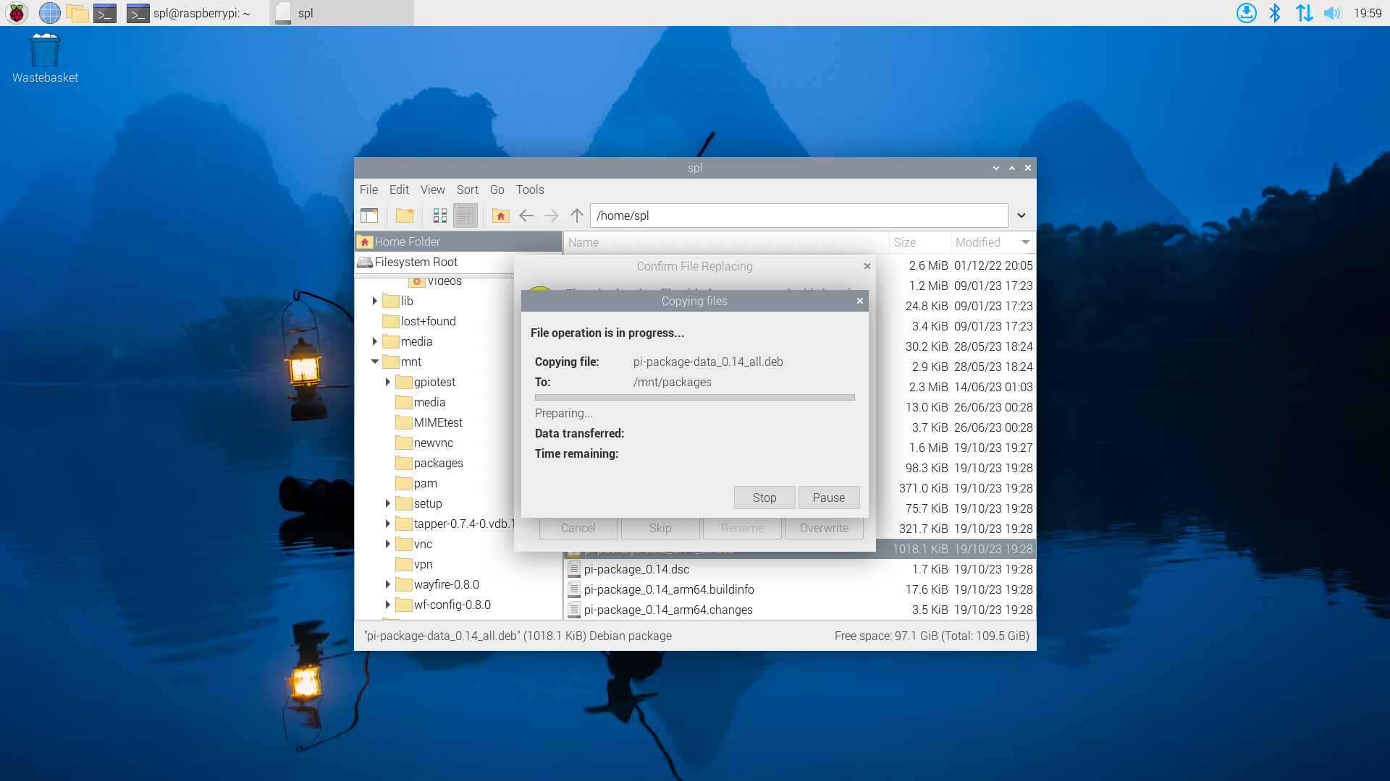Expand the wayfire-0.8.0 folder in the sidebar
The height and width of the screenshot is (781, 1390).
tap(389, 584)
